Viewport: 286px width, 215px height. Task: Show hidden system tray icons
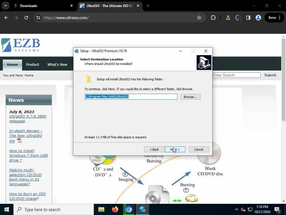[x=236, y=209]
